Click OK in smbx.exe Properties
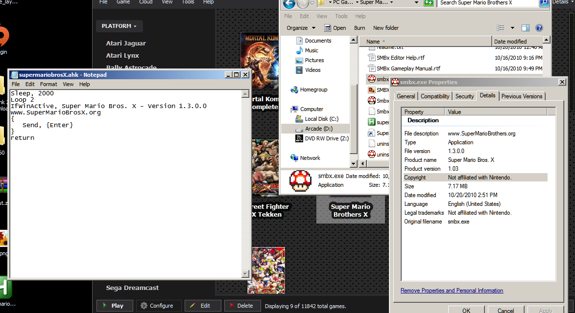This screenshot has height=313, width=575. [466, 310]
